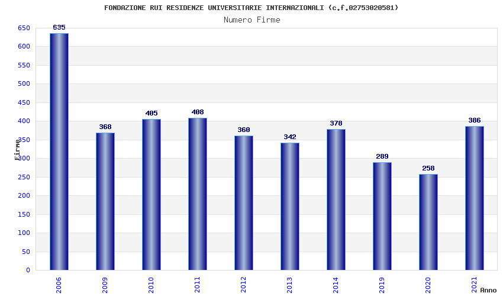Click the 2006 bar with value 635
The width and height of the screenshot is (503, 296).
[59, 152]
